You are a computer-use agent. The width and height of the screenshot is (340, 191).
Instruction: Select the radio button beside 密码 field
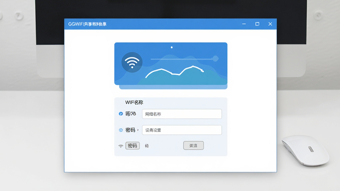tap(121, 130)
